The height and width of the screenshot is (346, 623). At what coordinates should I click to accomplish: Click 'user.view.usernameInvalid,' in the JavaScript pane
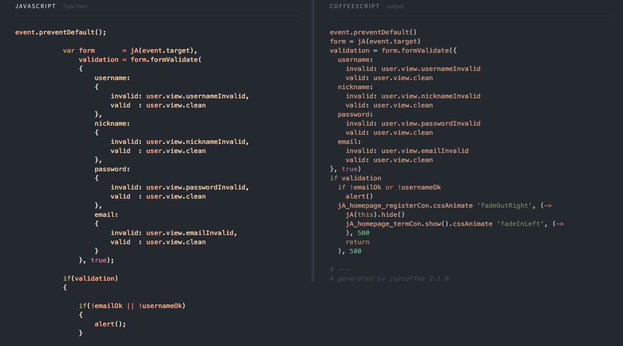(198, 96)
